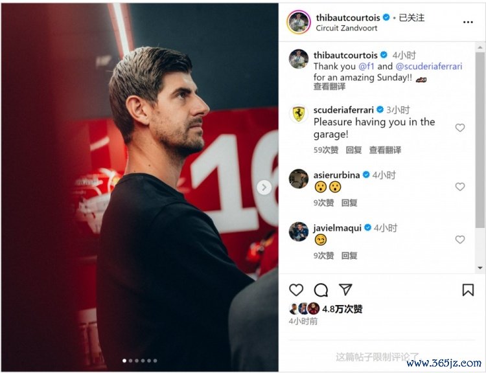Image resolution: width=486 pixels, height=373 pixels.
Task: Share the post via paper plane icon
Action: click(345, 289)
